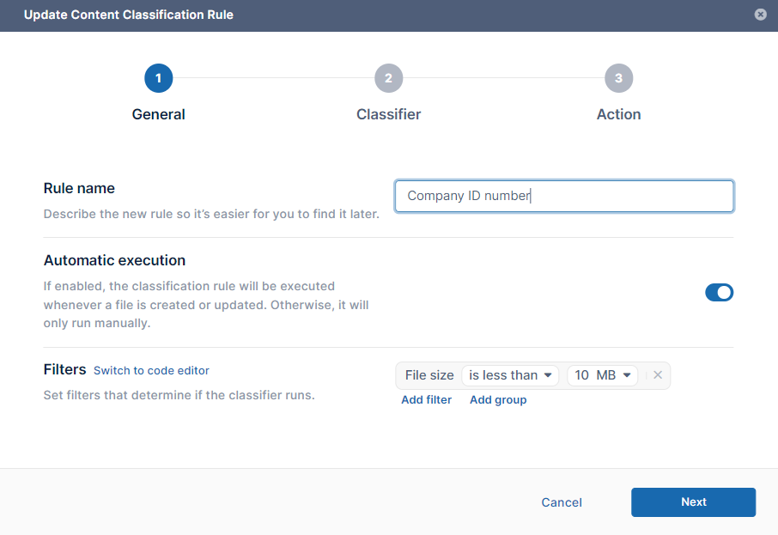Click the step 1 circle icon
The image size is (778, 535).
click(158, 79)
